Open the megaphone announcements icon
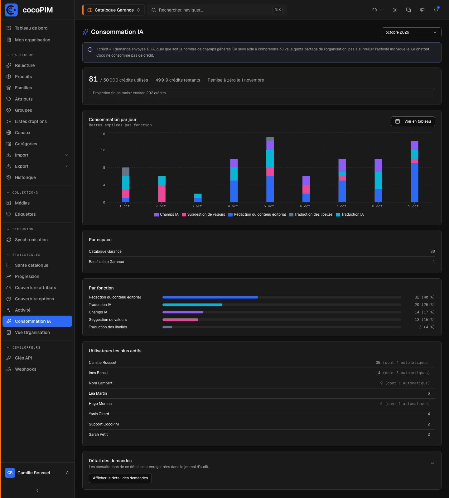449x498 pixels. (x=422, y=10)
